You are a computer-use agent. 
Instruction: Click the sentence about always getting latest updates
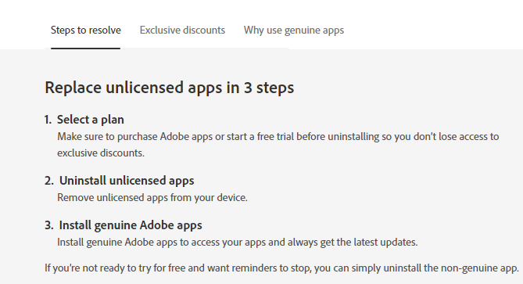click(x=238, y=242)
